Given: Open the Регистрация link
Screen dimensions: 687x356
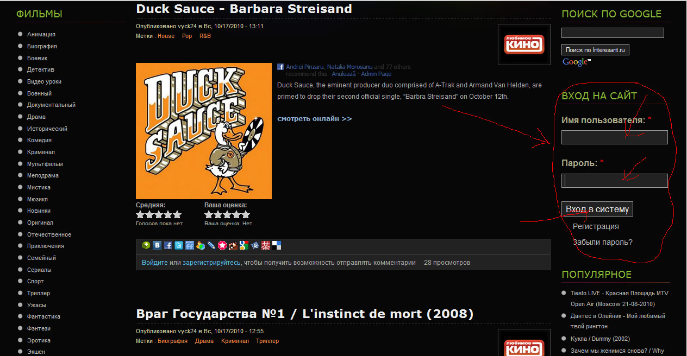Looking at the screenshot, I should coord(596,226).
